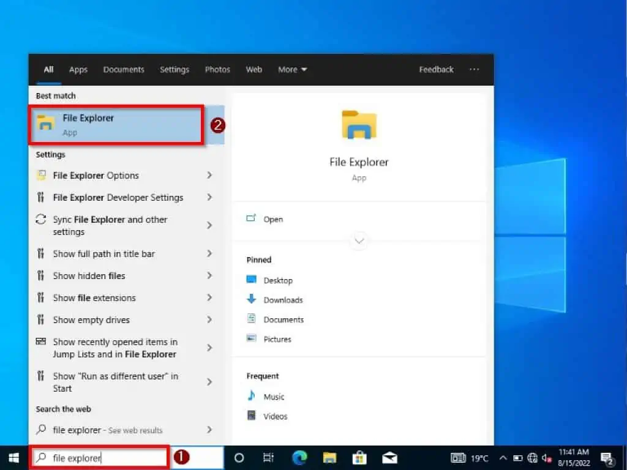Viewport: 627px width, 470px height.
Task: Select the All tab
Action: click(48, 70)
